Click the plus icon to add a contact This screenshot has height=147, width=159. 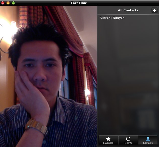154,10
